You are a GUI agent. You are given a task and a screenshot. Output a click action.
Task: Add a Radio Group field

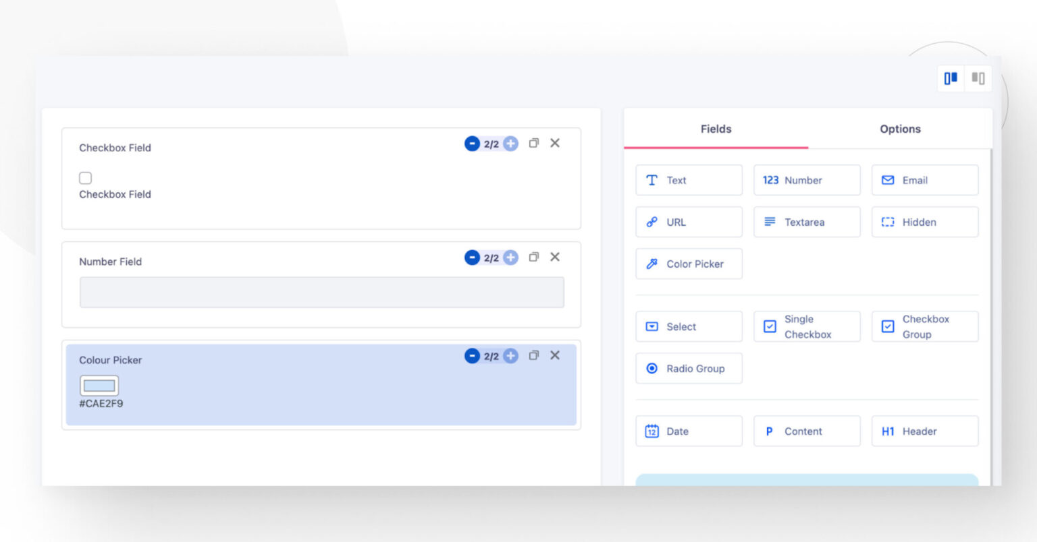[x=688, y=368]
